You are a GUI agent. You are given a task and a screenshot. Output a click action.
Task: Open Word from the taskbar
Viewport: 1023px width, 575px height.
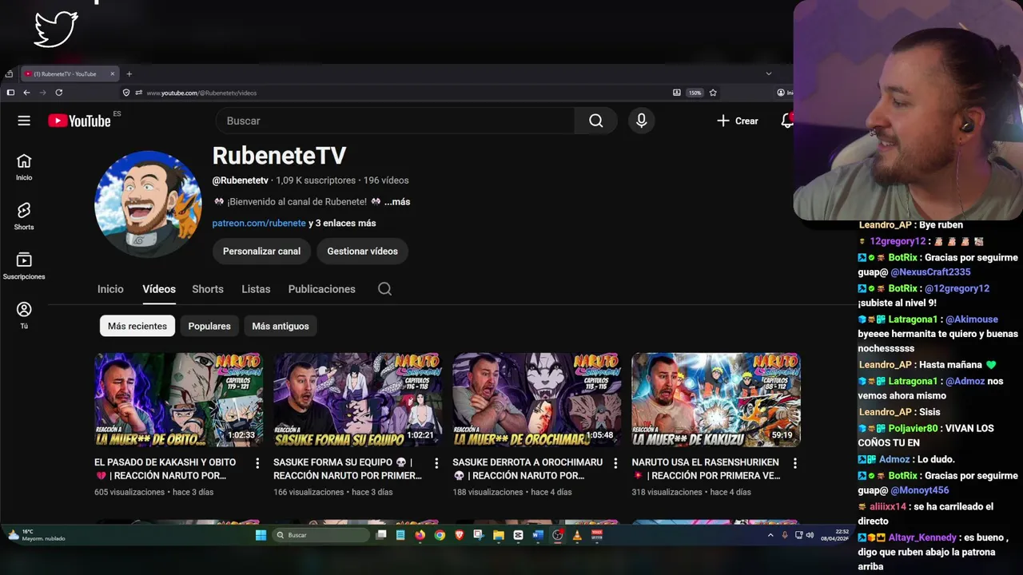point(538,535)
